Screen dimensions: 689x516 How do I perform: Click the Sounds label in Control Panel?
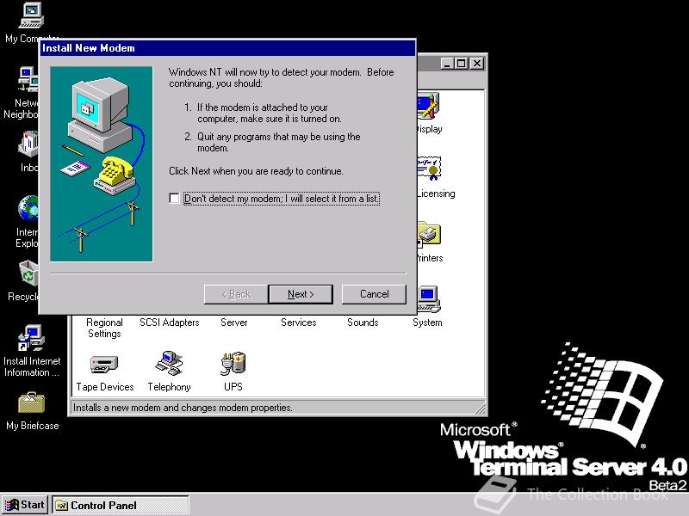click(363, 322)
